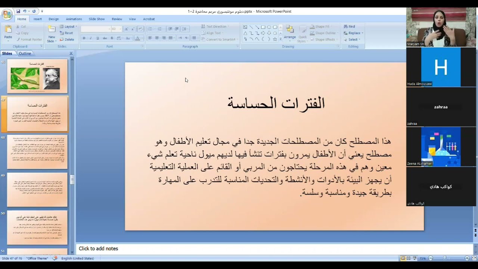Center the text
The image size is (478, 269).
tap(157, 38)
